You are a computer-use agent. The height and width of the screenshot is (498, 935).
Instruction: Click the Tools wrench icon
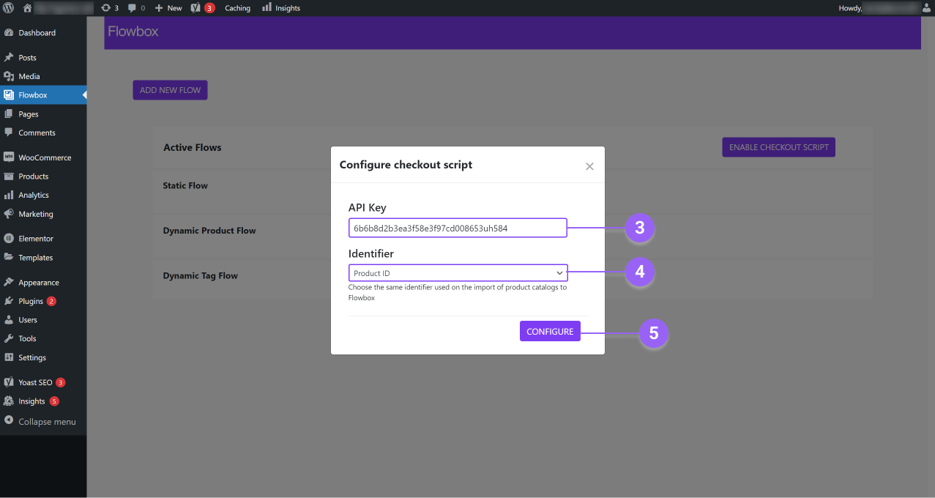pos(9,339)
